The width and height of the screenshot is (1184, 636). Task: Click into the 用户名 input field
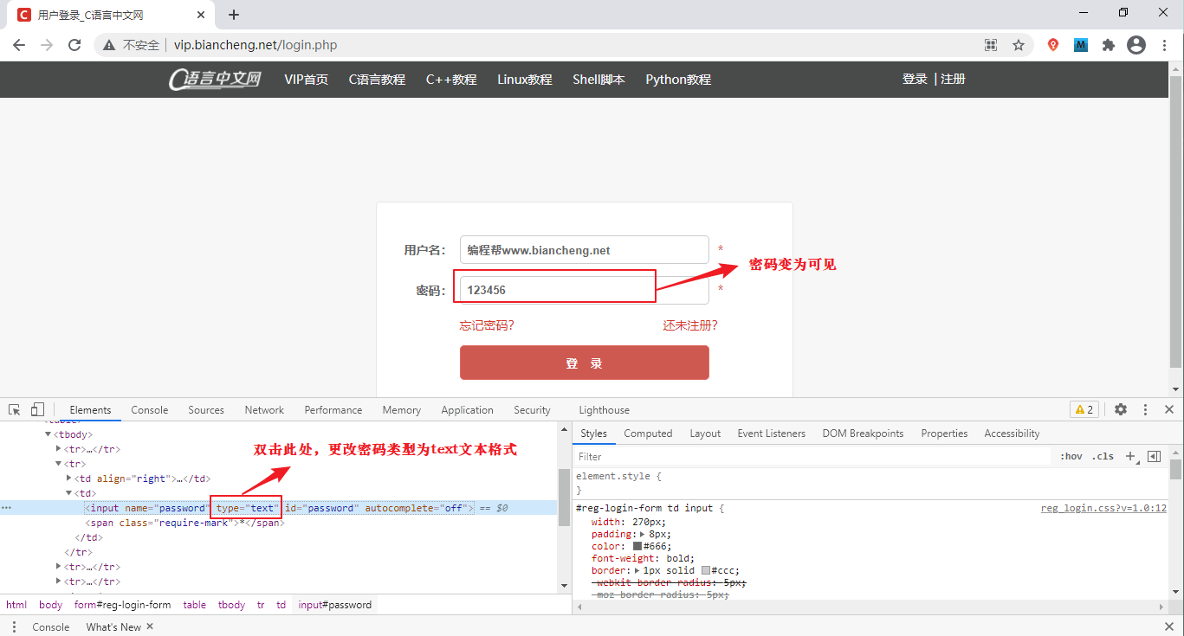[585, 250]
